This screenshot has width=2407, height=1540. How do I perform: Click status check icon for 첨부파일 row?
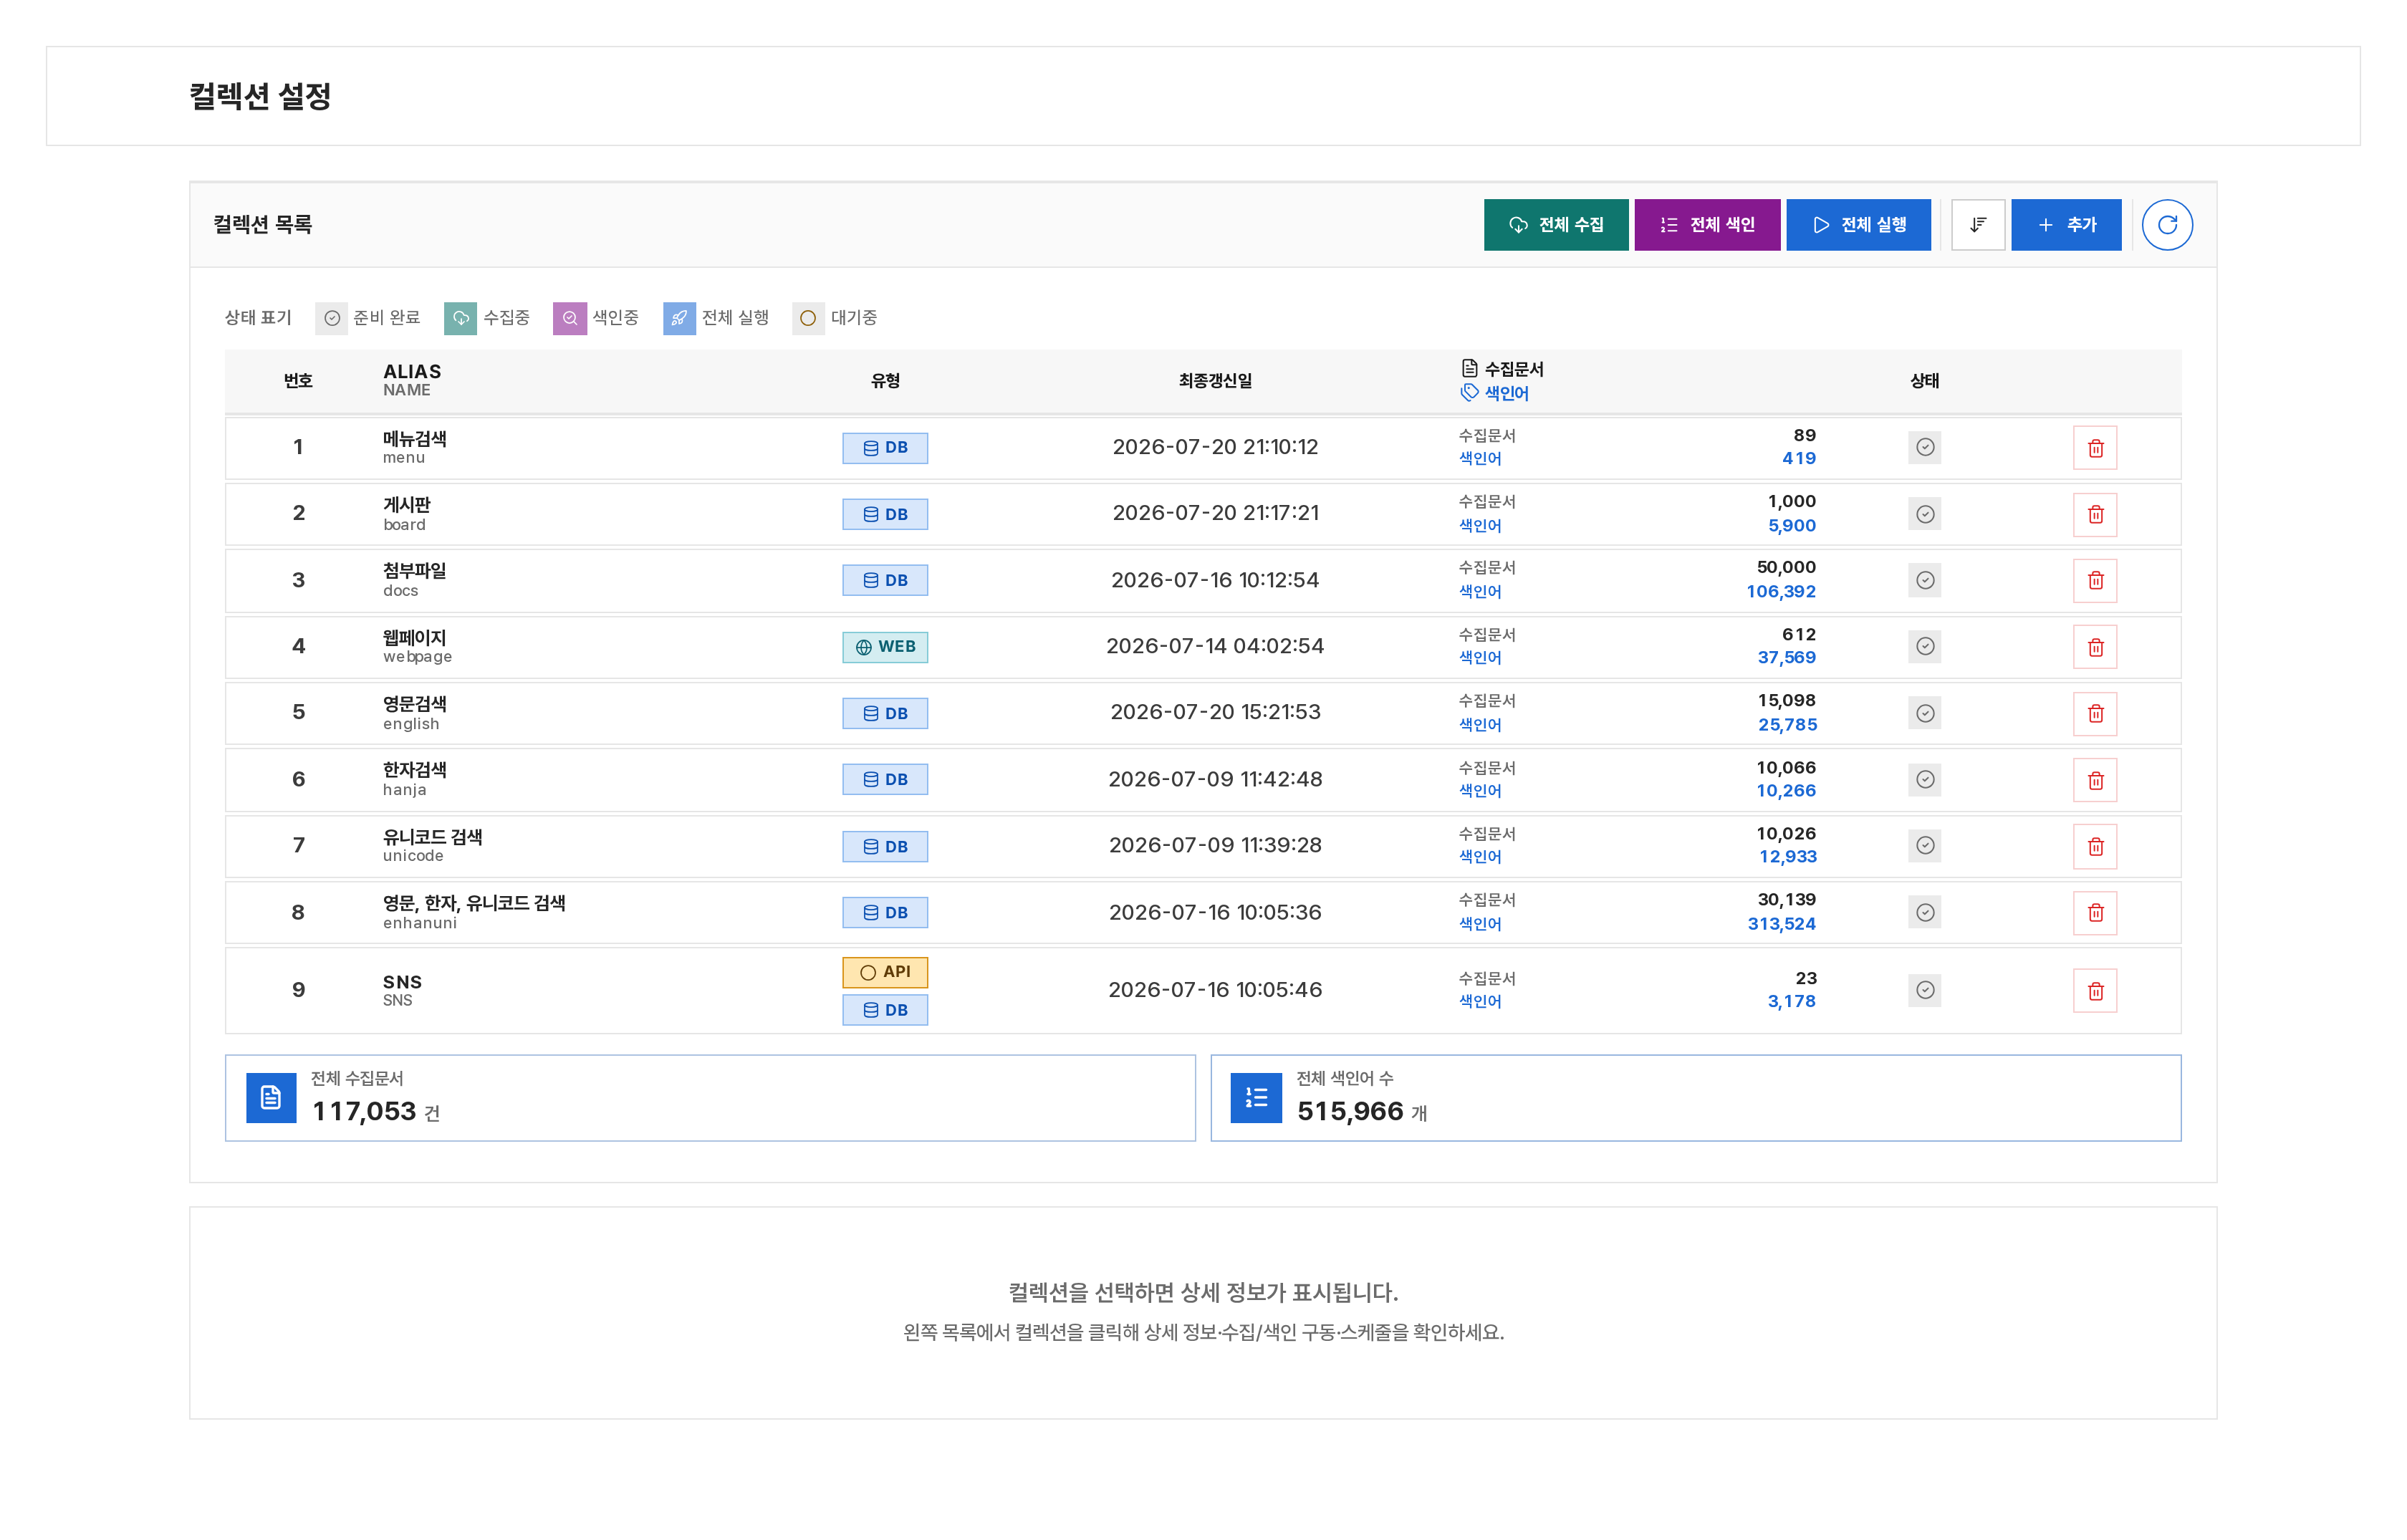1924,580
